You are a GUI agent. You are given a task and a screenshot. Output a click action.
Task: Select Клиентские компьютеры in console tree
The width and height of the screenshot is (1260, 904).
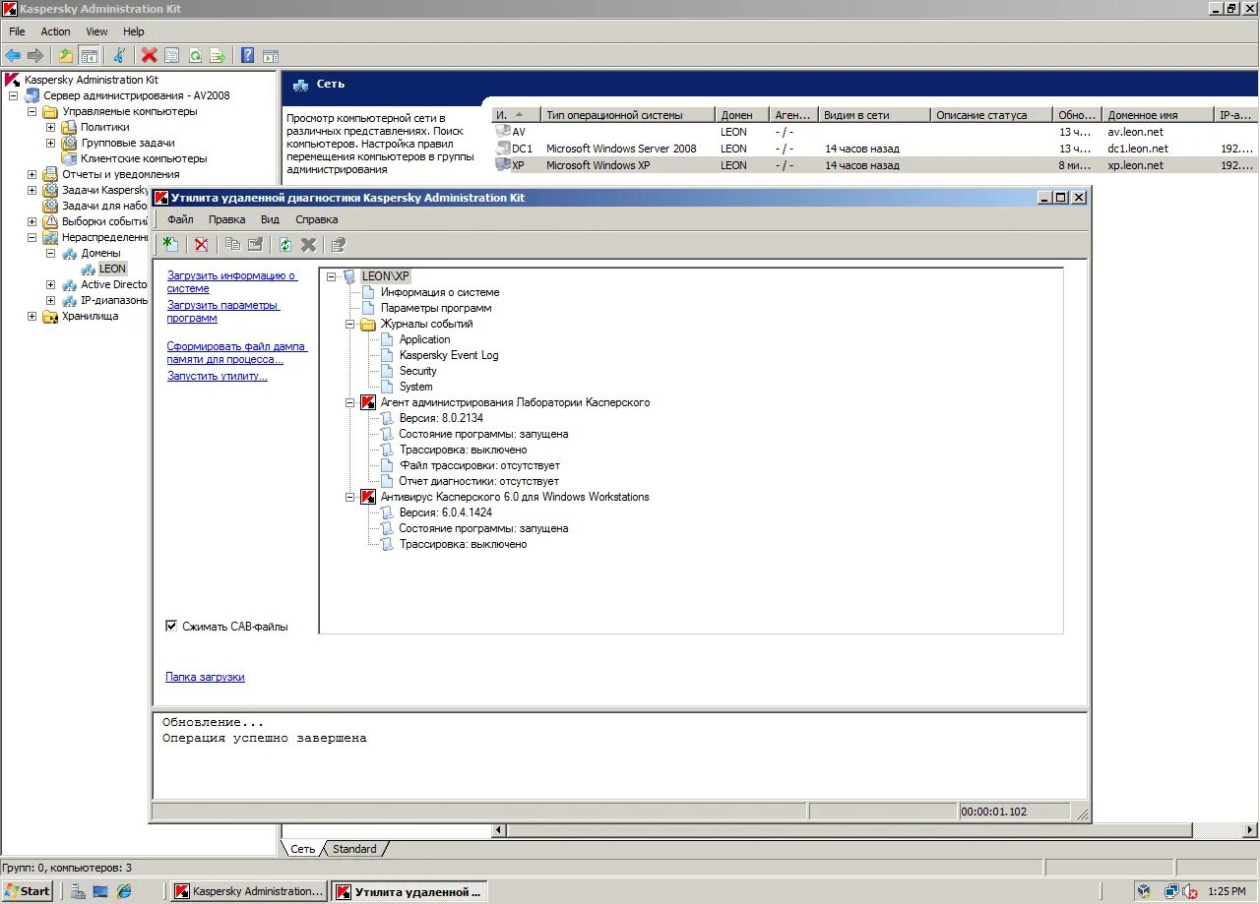click(144, 158)
